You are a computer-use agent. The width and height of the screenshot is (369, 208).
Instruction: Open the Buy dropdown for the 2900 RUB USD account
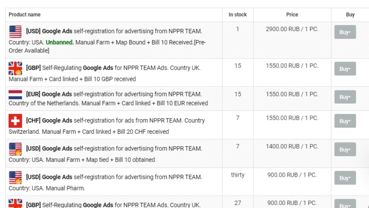345,32
